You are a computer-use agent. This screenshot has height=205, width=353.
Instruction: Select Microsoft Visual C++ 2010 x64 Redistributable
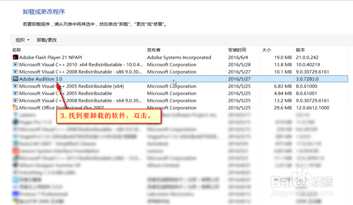point(81,64)
